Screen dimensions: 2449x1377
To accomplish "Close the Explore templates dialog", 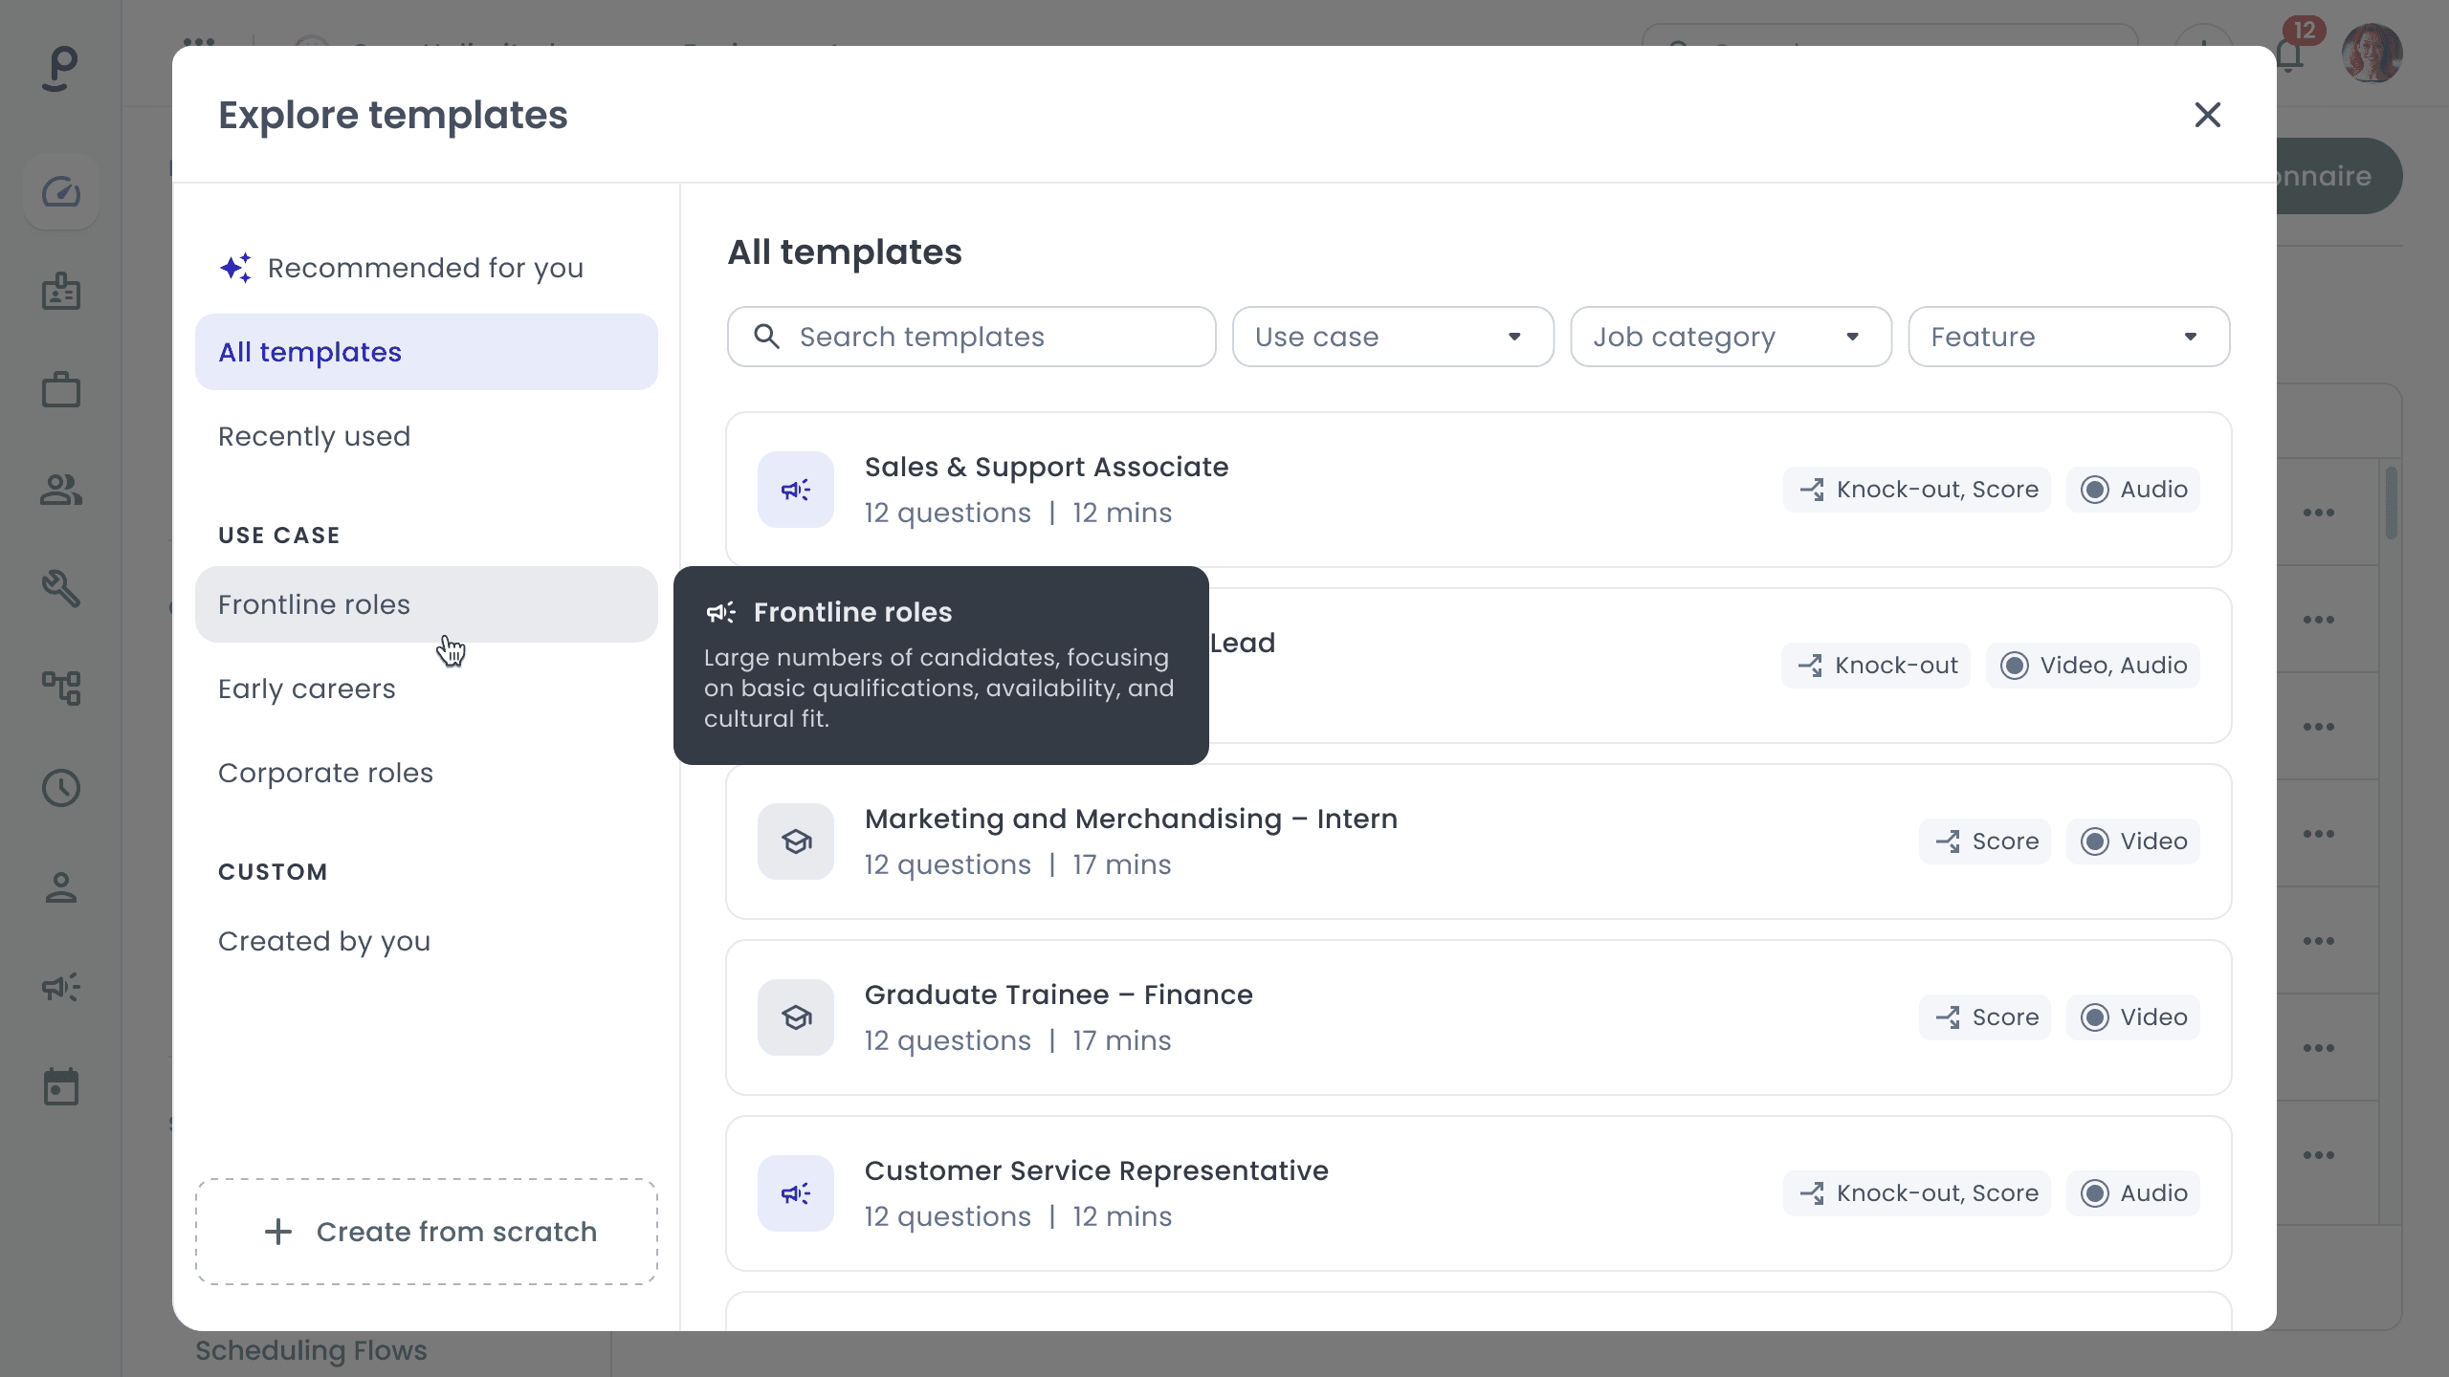I will click(x=2207, y=115).
